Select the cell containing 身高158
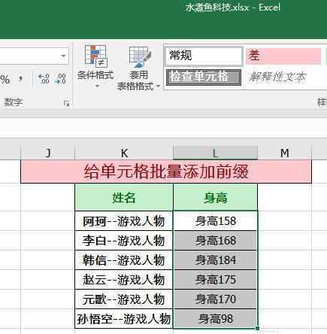 pyautogui.click(x=215, y=221)
